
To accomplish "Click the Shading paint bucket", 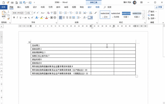I will point(84,18).
